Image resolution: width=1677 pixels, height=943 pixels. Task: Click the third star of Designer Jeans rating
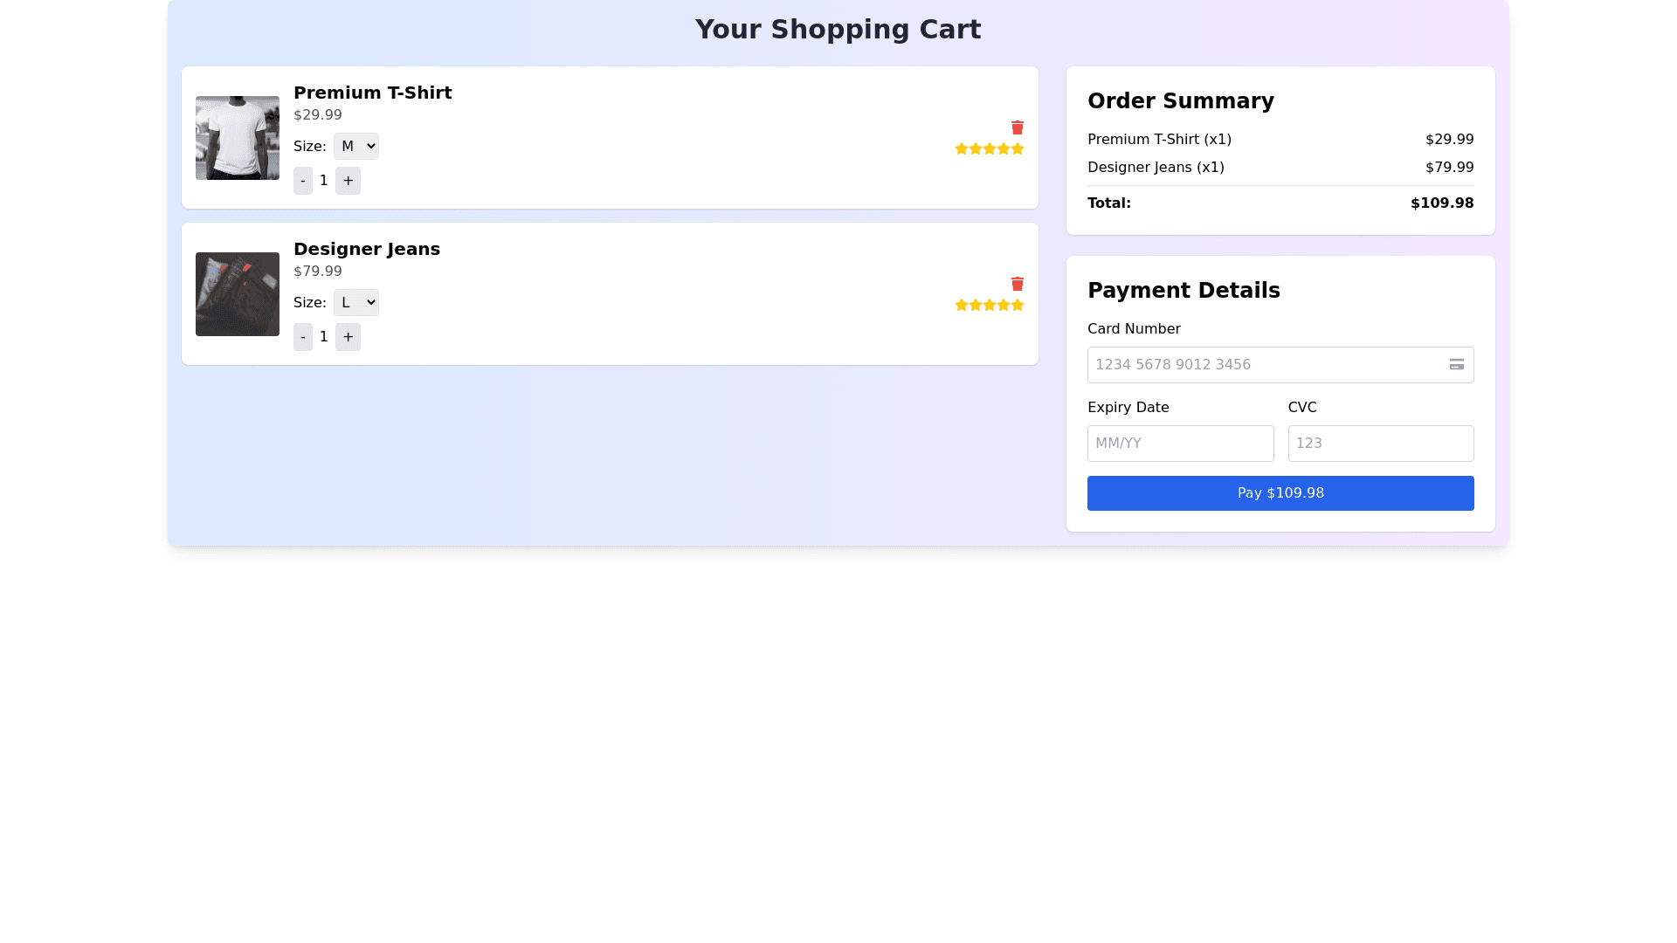click(990, 306)
